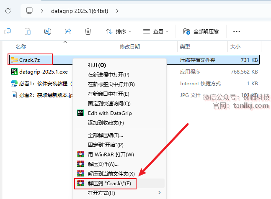Click the WinRAR icon beside 用 WinRAR 打开
Viewport: 271px width, 199px height.
(80, 154)
